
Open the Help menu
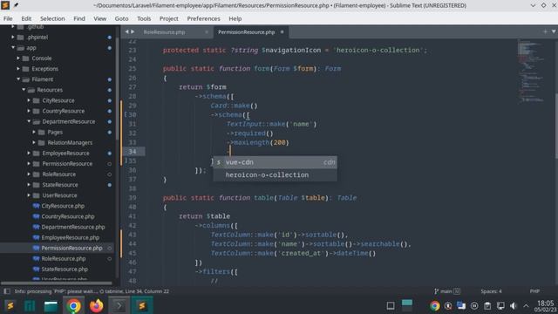tap(235, 18)
